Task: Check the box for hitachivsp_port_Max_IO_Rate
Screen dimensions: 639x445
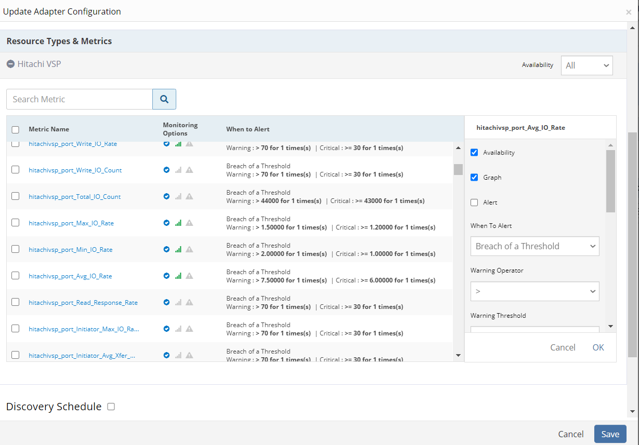Action: [x=15, y=223]
